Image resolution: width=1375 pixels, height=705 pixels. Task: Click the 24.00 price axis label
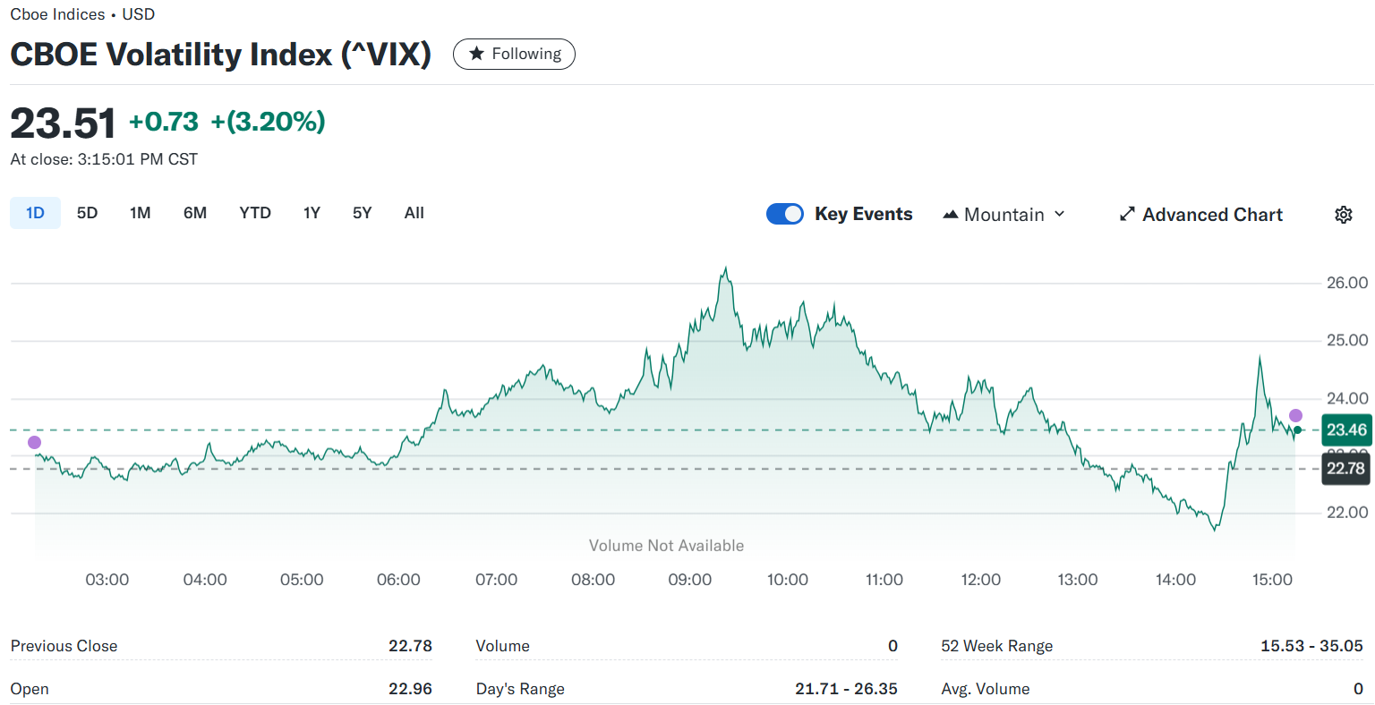1347,398
